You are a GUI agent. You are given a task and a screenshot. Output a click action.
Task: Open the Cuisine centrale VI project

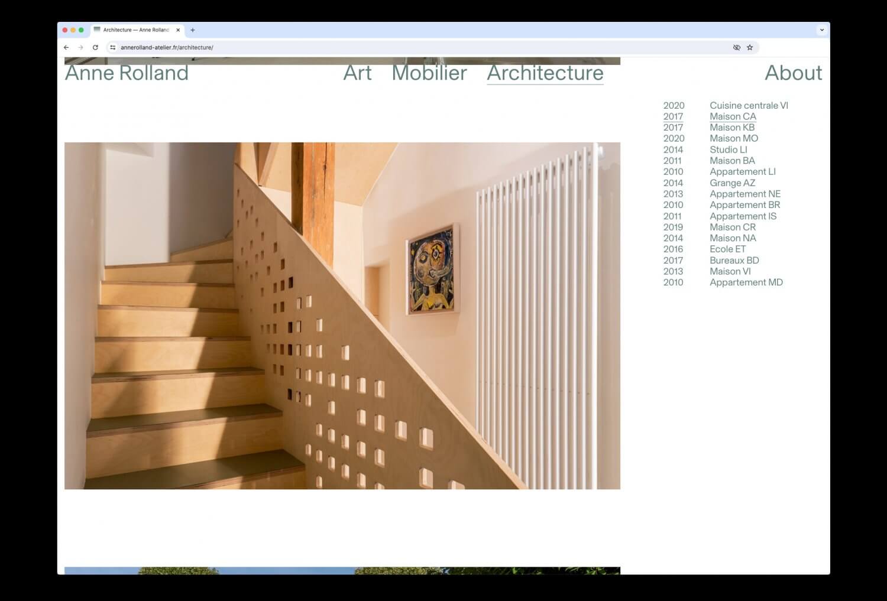point(749,106)
